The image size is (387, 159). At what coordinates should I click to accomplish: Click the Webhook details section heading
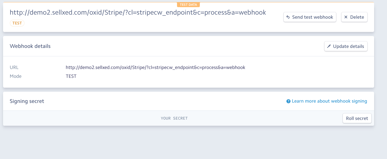click(30, 46)
